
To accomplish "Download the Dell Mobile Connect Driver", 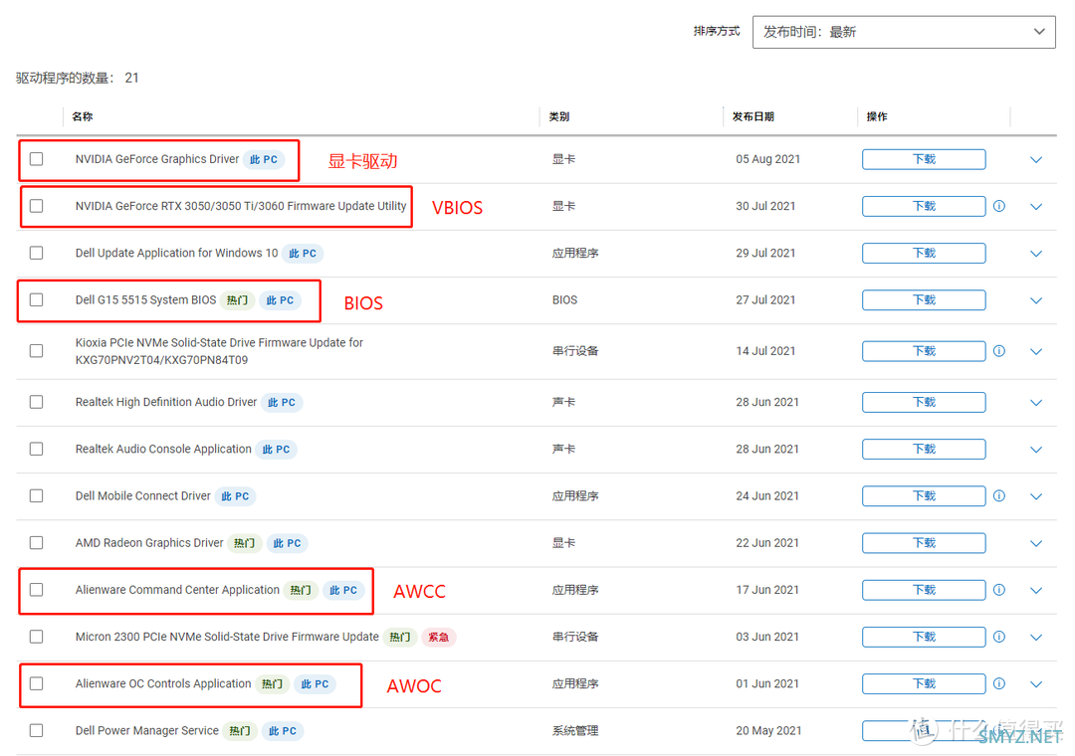I will pyautogui.click(x=924, y=495).
